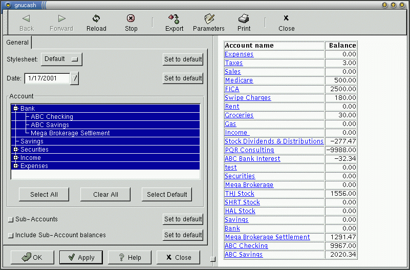Expand the Expenses account tree node
The height and width of the screenshot is (270, 410).
(16, 166)
